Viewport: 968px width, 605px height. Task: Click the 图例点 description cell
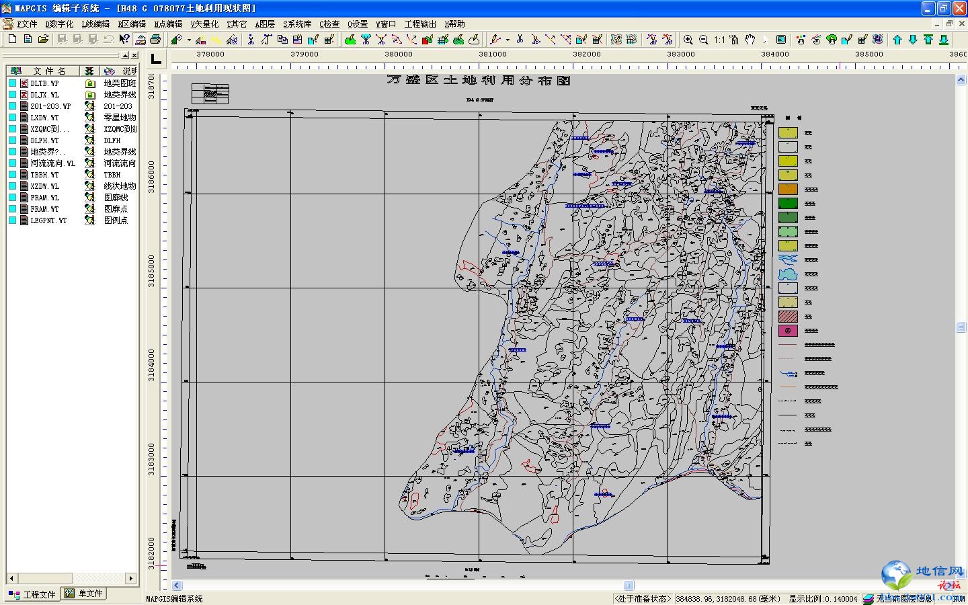tap(116, 220)
